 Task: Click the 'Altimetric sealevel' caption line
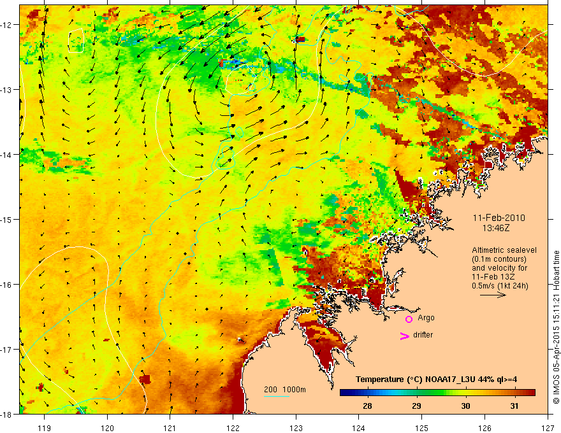coord(504,250)
